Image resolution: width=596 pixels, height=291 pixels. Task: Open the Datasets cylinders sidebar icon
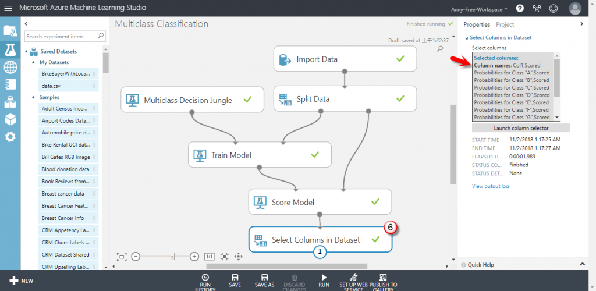click(x=10, y=102)
